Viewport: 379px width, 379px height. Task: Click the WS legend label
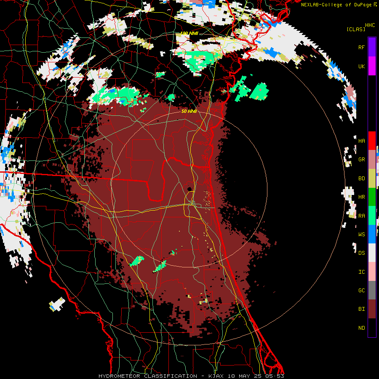[x=361, y=235]
